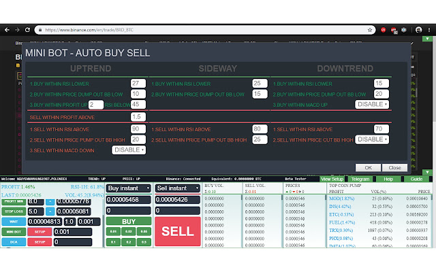Edit Sideway sell RSI above value 80
Screen dimensions: 436x272
[x=260, y=129]
